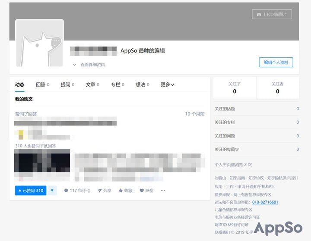Switch to the 回答 tab
Image resolution: width=311 pixels, height=241 pixels.
point(43,85)
